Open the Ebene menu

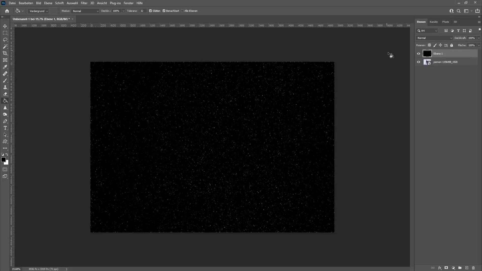[x=48, y=3]
